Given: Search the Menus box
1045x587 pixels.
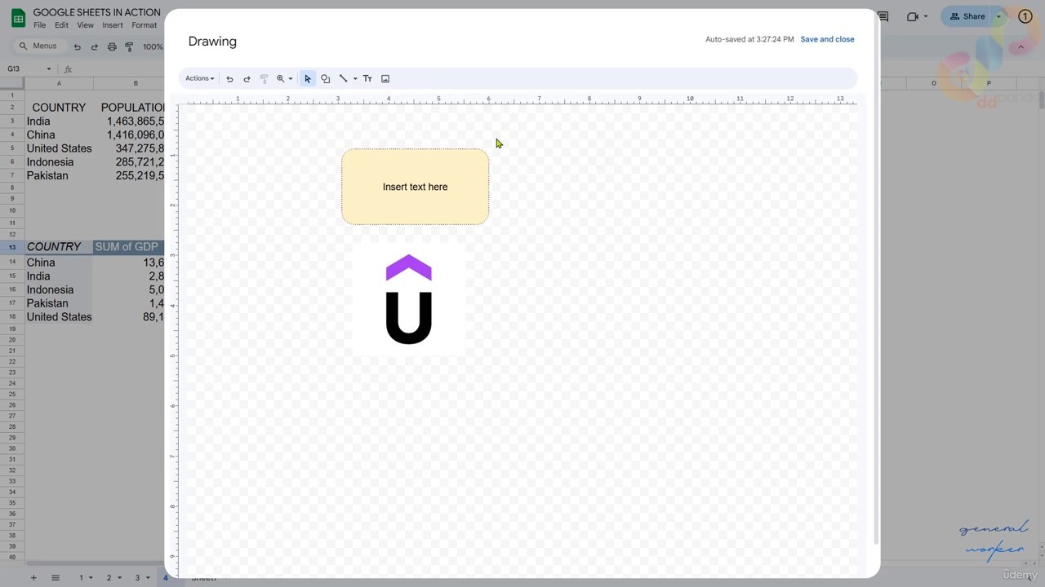Looking at the screenshot, I should (38, 46).
